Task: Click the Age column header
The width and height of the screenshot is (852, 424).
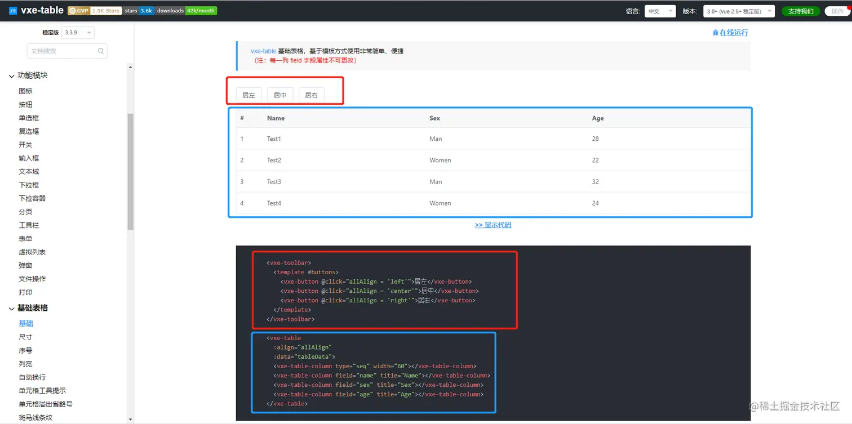Action: click(598, 118)
